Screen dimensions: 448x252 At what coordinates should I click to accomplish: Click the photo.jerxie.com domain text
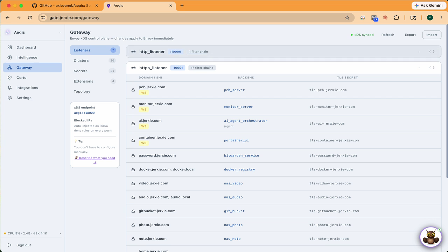coord(154,225)
